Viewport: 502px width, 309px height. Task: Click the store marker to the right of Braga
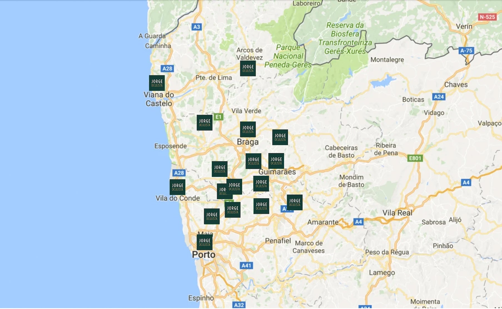tap(280, 137)
